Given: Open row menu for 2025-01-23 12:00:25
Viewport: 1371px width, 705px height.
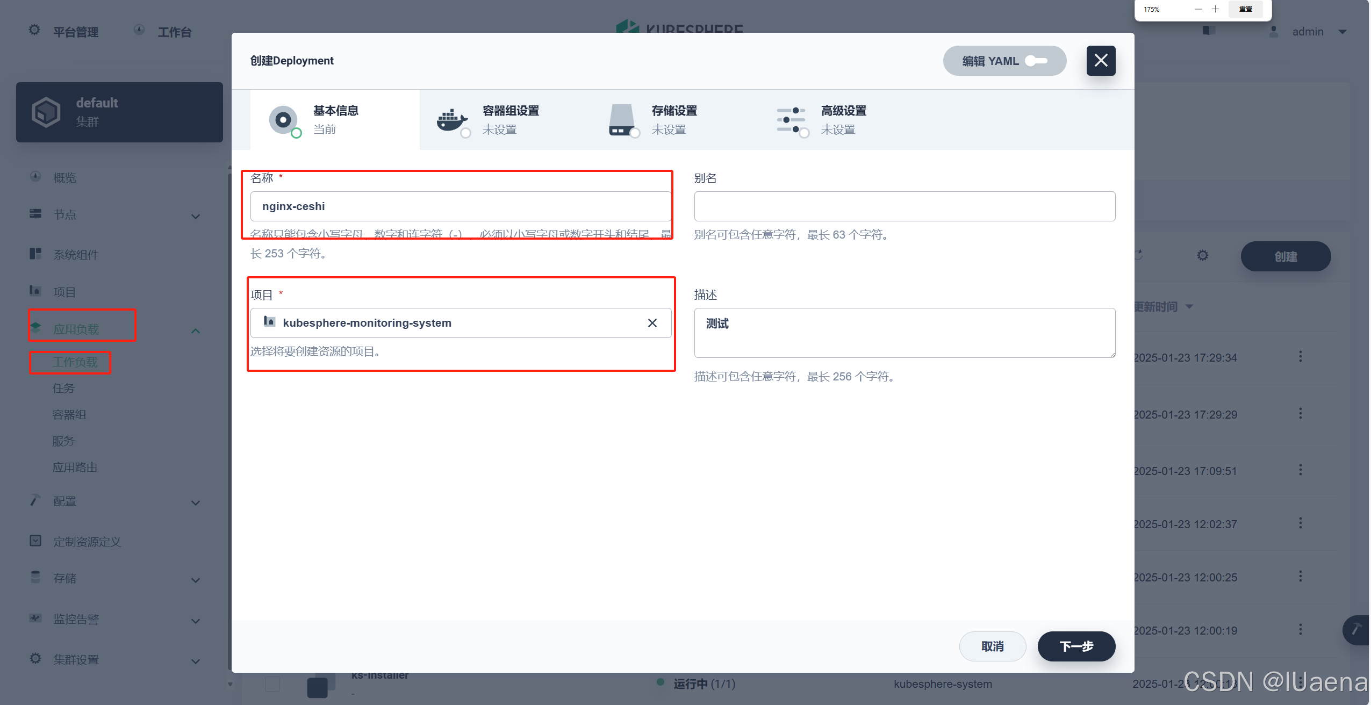Looking at the screenshot, I should [1301, 577].
